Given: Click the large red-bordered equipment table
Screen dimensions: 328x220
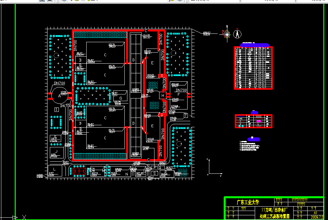Looking at the screenshot, I should 253,68.
